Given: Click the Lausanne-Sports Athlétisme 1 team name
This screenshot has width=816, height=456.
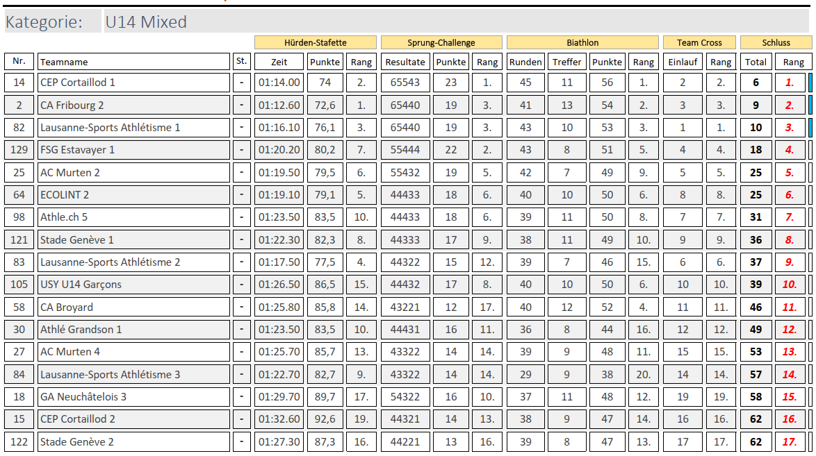Looking at the screenshot, I should tap(133, 128).
